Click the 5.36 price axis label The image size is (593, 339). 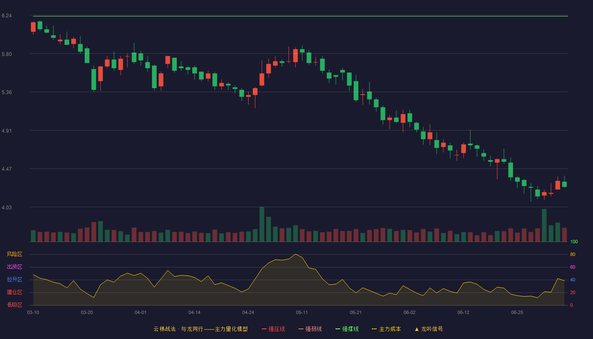pyautogui.click(x=7, y=92)
